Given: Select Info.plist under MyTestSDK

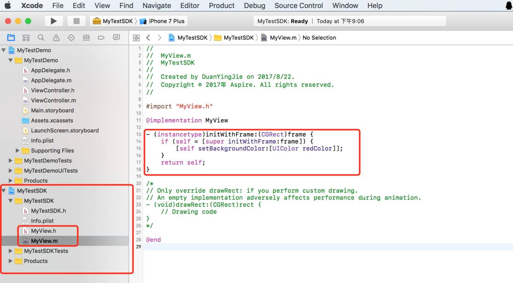Looking at the screenshot, I should click(42, 221).
